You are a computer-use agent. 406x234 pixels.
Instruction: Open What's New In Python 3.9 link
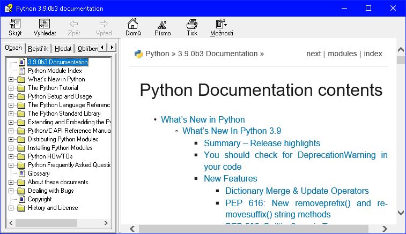[x=232, y=131]
